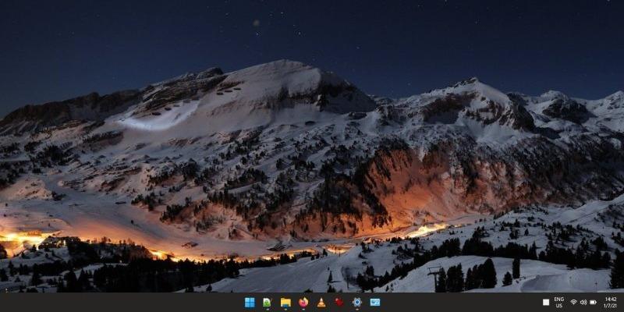Check the battery status icon
This screenshot has height=312, width=624.
pos(593,303)
